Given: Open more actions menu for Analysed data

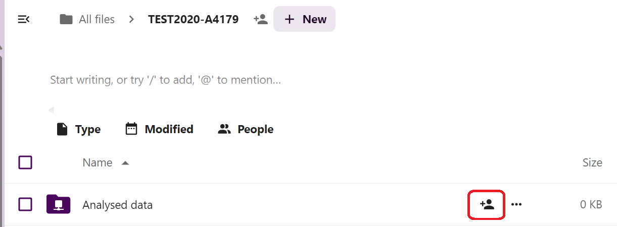Looking at the screenshot, I should (x=516, y=204).
